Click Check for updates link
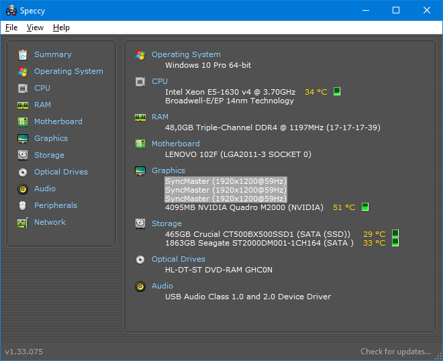Viewport: 443px width, 361px height. click(x=395, y=352)
